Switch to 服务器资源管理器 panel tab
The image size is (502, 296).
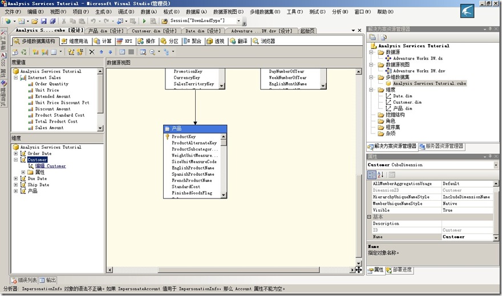pos(441,146)
